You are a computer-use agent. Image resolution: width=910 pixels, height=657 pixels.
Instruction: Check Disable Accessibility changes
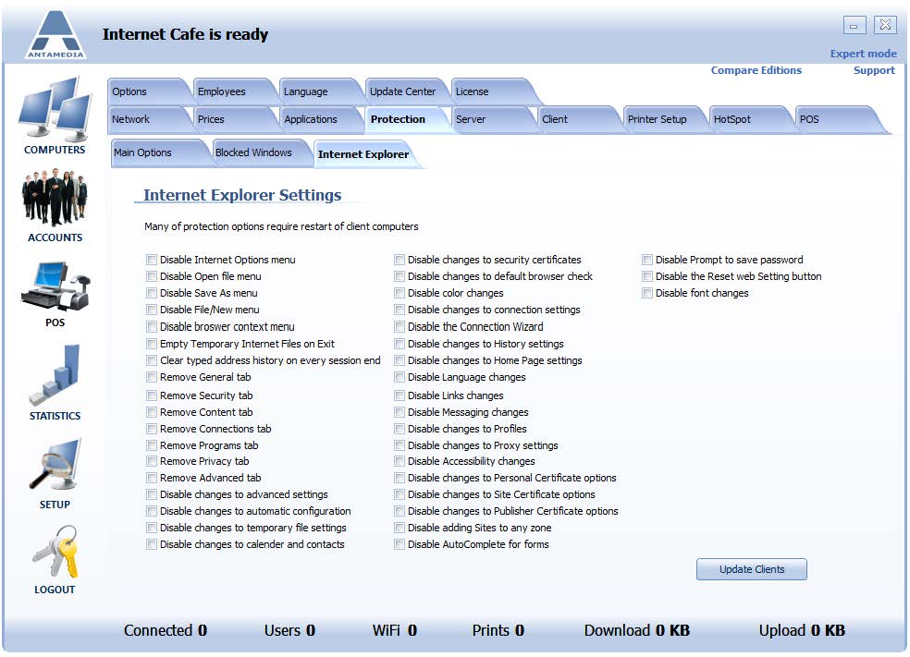tap(400, 462)
